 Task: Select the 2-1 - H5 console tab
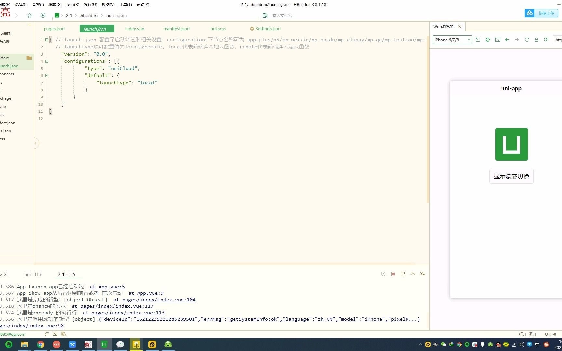tap(66, 274)
